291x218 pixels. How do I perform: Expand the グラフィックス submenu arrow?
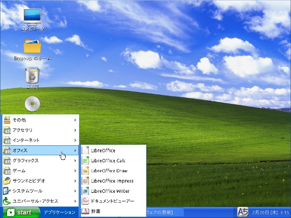tap(75, 161)
